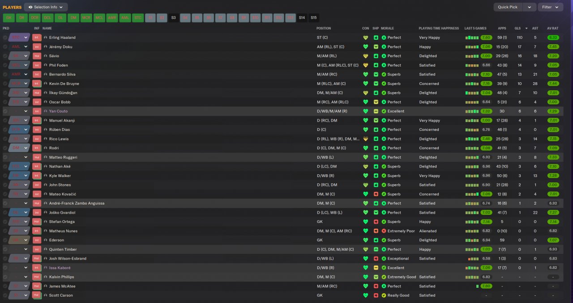The width and height of the screenshot is (573, 303).
Task: Click Sávio's Hol status badge
Action: coord(37,56)
